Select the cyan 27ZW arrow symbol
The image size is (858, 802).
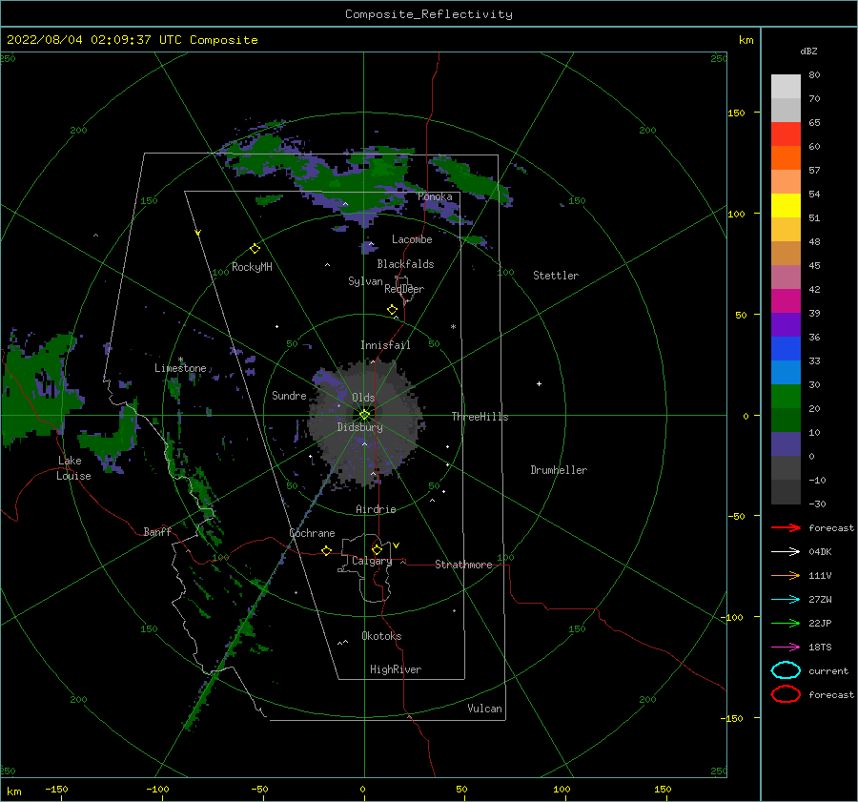click(x=786, y=600)
